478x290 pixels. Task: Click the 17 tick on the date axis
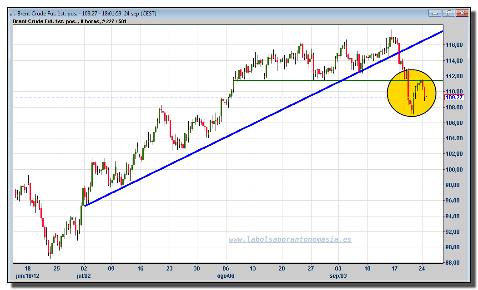tap(395, 269)
